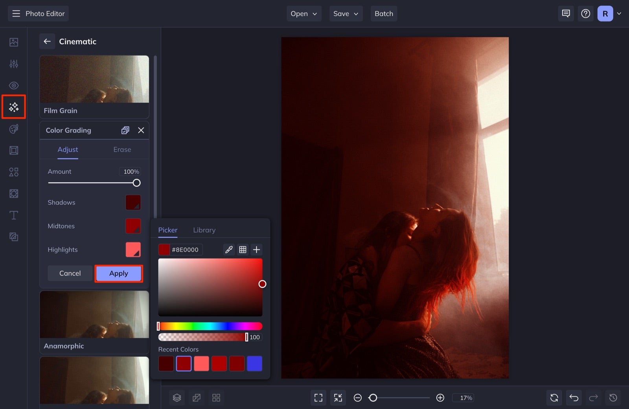The image size is (629, 409).
Task: Open the Graphics shapes panel
Action: [x=13, y=172]
